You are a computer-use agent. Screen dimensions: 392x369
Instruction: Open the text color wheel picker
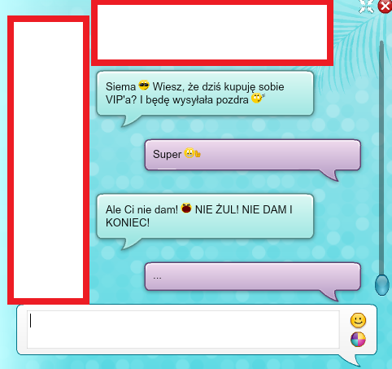[358, 340]
